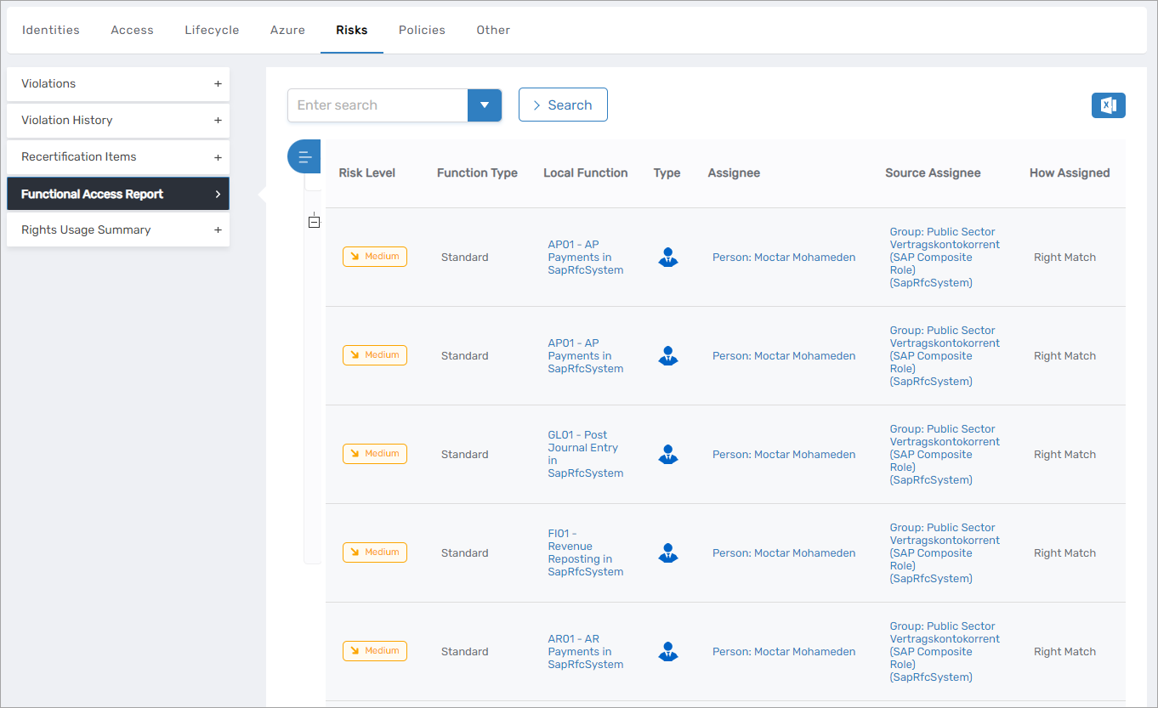Click person icon in AR01 row
The width and height of the screenshot is (1158, 708).
click(668, 652)
